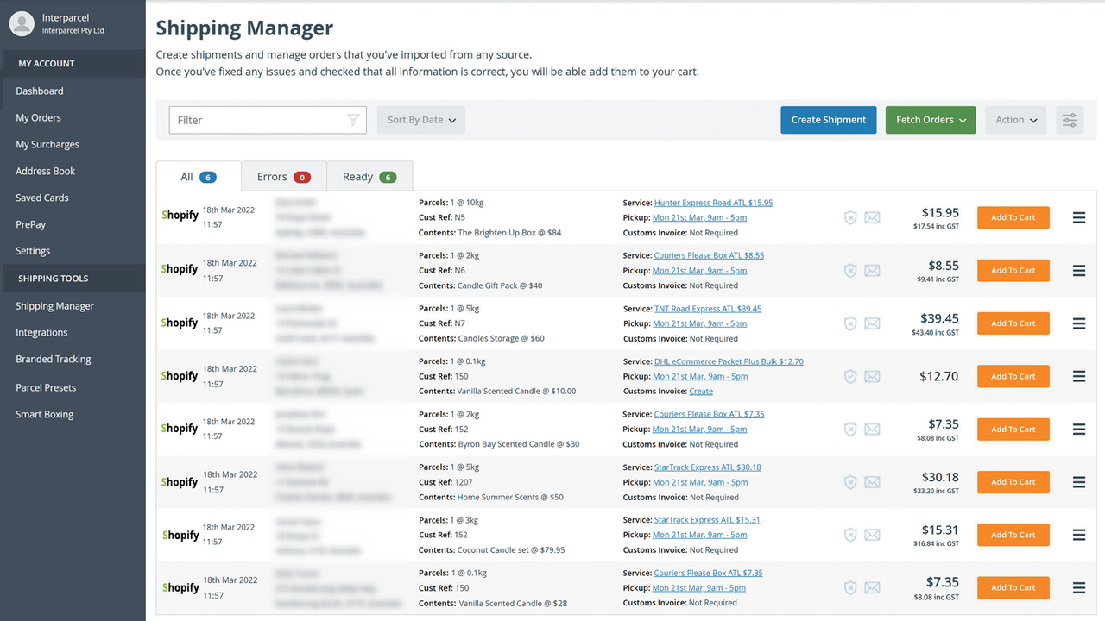Image resolution: width=1105 pixels, height=621 pixels.
Task: Click the Shopify icon on the first order row
Action: pyautogui.click(x=180, y=215)
